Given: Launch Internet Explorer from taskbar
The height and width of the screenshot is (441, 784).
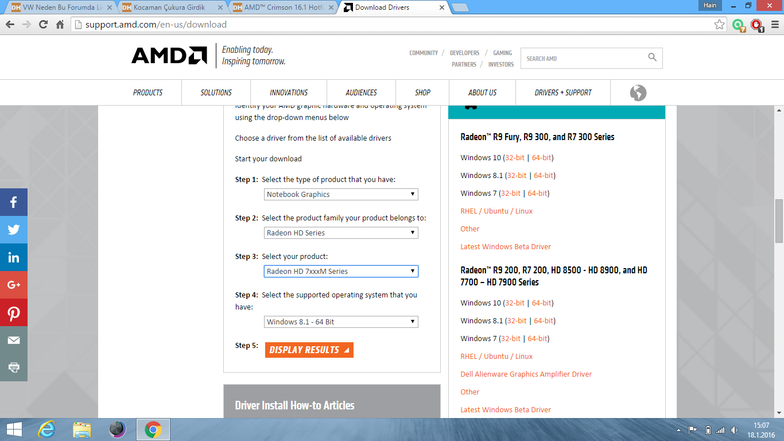Looking at the screenshot, I should 47,430.
